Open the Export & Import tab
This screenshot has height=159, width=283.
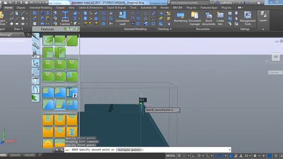click(116, 8)
